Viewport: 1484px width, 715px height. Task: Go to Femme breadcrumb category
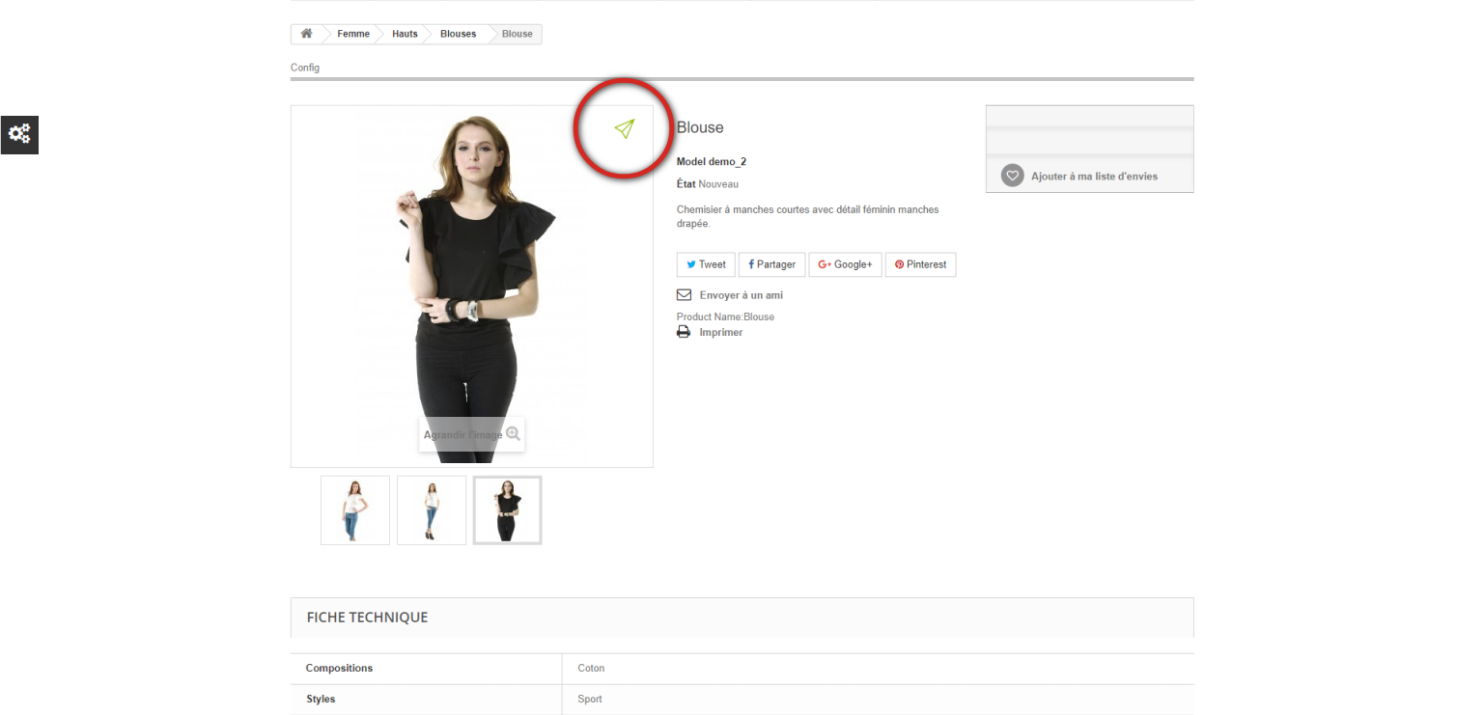353,34
